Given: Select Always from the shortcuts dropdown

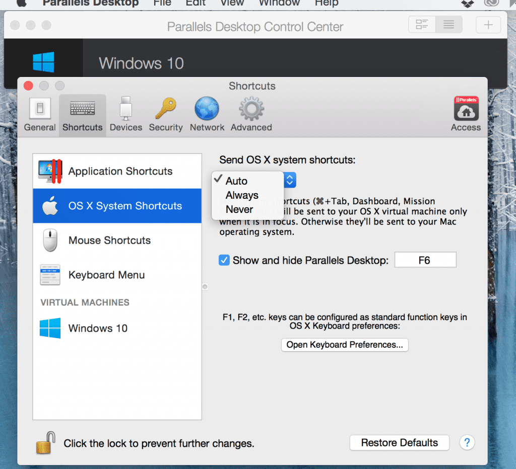Looking at the screenshot, I should (x=241, y=195).
